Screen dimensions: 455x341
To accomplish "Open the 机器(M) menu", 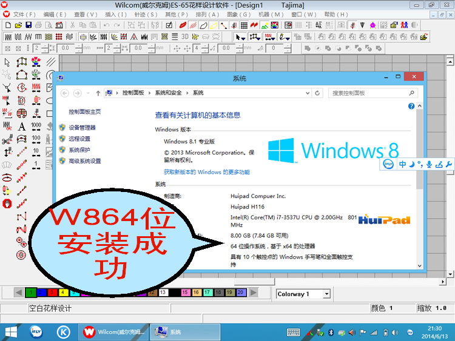I will click(271, 15).
